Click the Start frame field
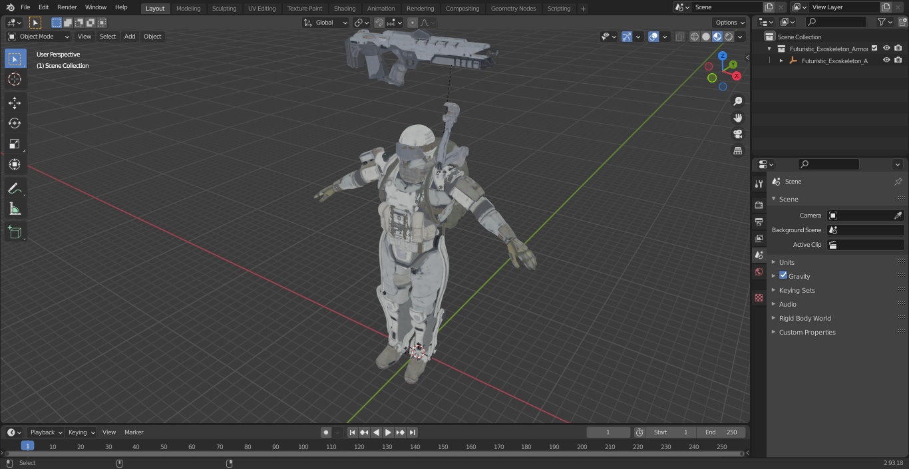 671,432
